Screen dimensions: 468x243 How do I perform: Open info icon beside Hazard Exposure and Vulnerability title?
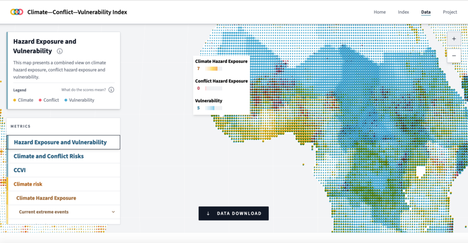pos(59,51)
